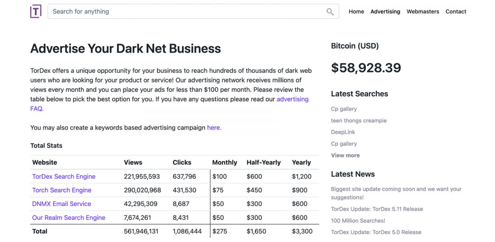
Task: Click the Bitcoin price $58,928.39
Action: tap(366, 68)
